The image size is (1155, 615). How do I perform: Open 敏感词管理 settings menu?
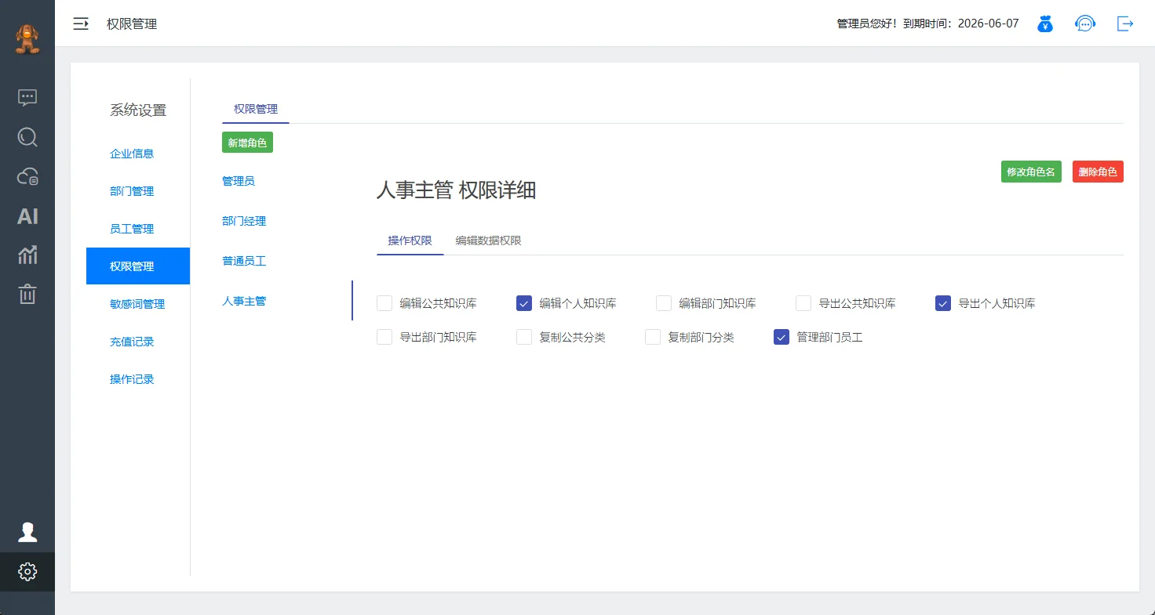[x=137, y=304]
